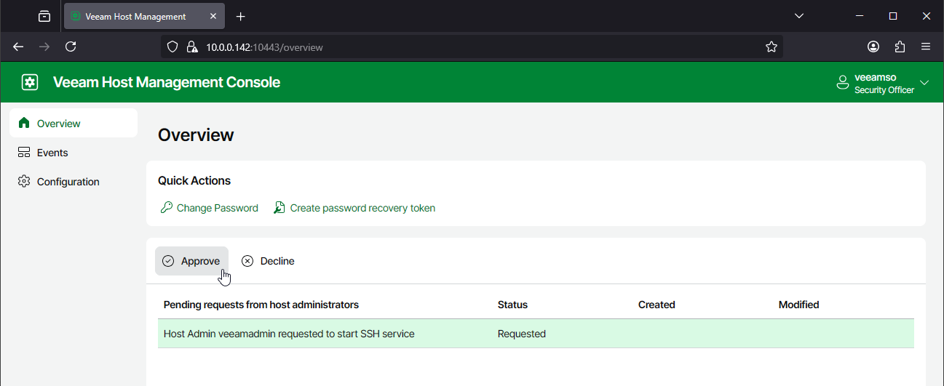Click the checkmark circle icon on Approve
The image size is (944, 386).
tap(168, 261)
